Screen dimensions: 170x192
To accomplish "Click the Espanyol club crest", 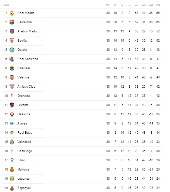I will 12,188.
